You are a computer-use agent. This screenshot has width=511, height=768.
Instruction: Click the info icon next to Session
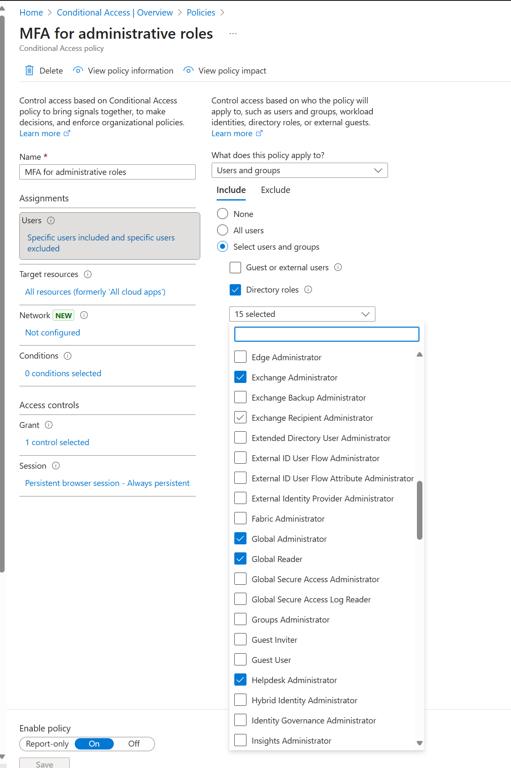(x=56, y=465)
